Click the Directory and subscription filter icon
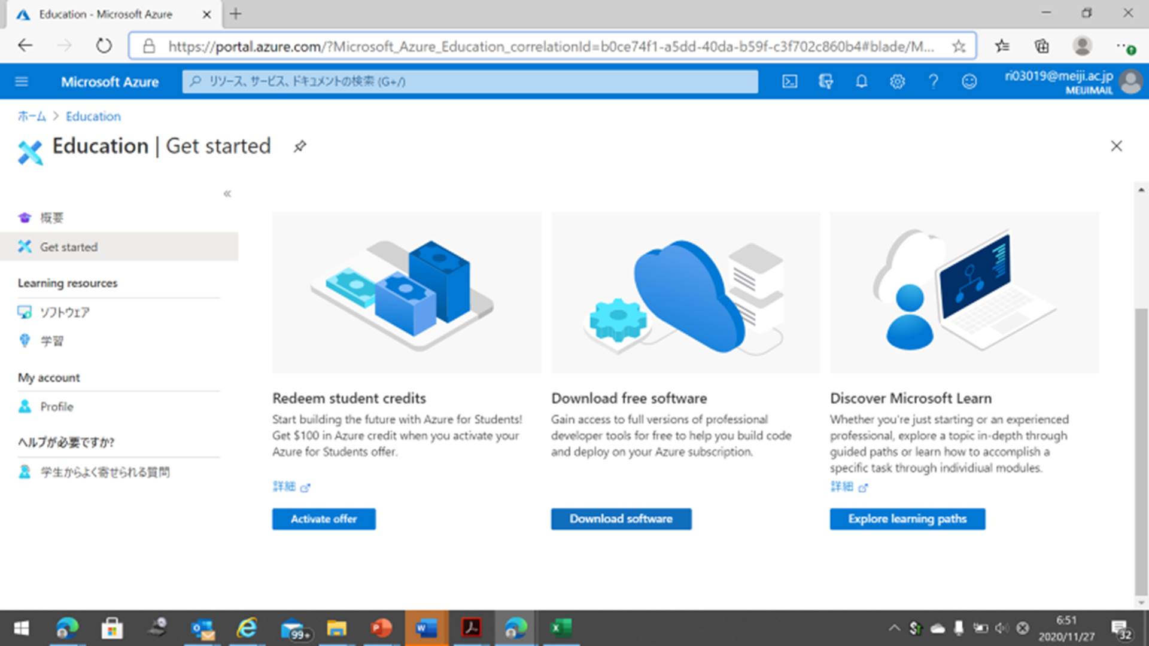Screen dimensions: 1149x646 click(825, 81)
